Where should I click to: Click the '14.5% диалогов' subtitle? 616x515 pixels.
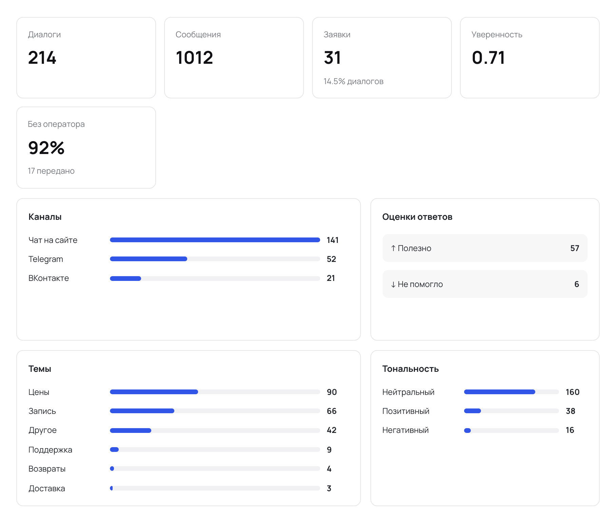[x=353, y=81]
